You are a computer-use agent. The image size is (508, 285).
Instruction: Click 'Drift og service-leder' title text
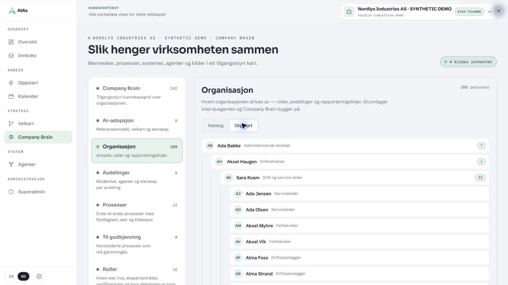(282, 178)
